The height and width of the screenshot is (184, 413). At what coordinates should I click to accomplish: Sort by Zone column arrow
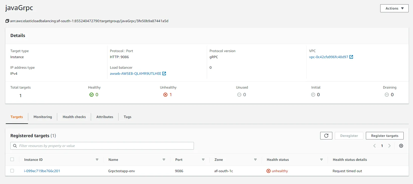255,160
